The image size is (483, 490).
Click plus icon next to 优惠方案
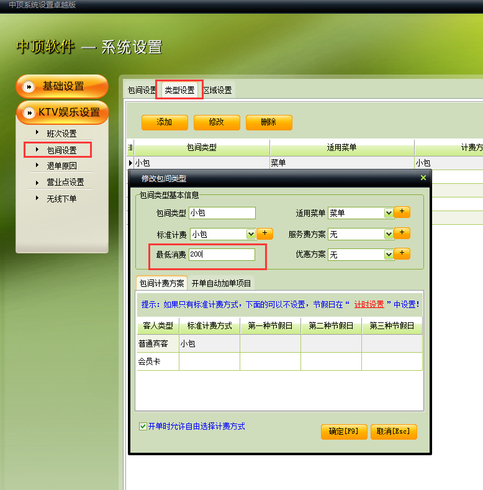tap(402, 254)
